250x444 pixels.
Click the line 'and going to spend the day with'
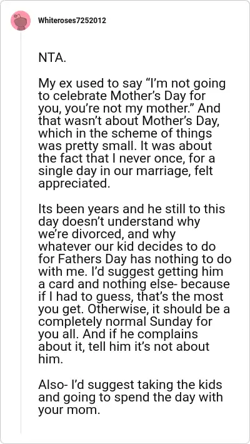(x=131, y=397)
